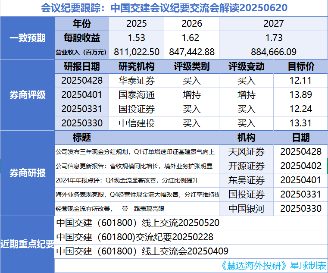Click target price 12.11
Screen dimensions: 328x273
pos(301,81)
